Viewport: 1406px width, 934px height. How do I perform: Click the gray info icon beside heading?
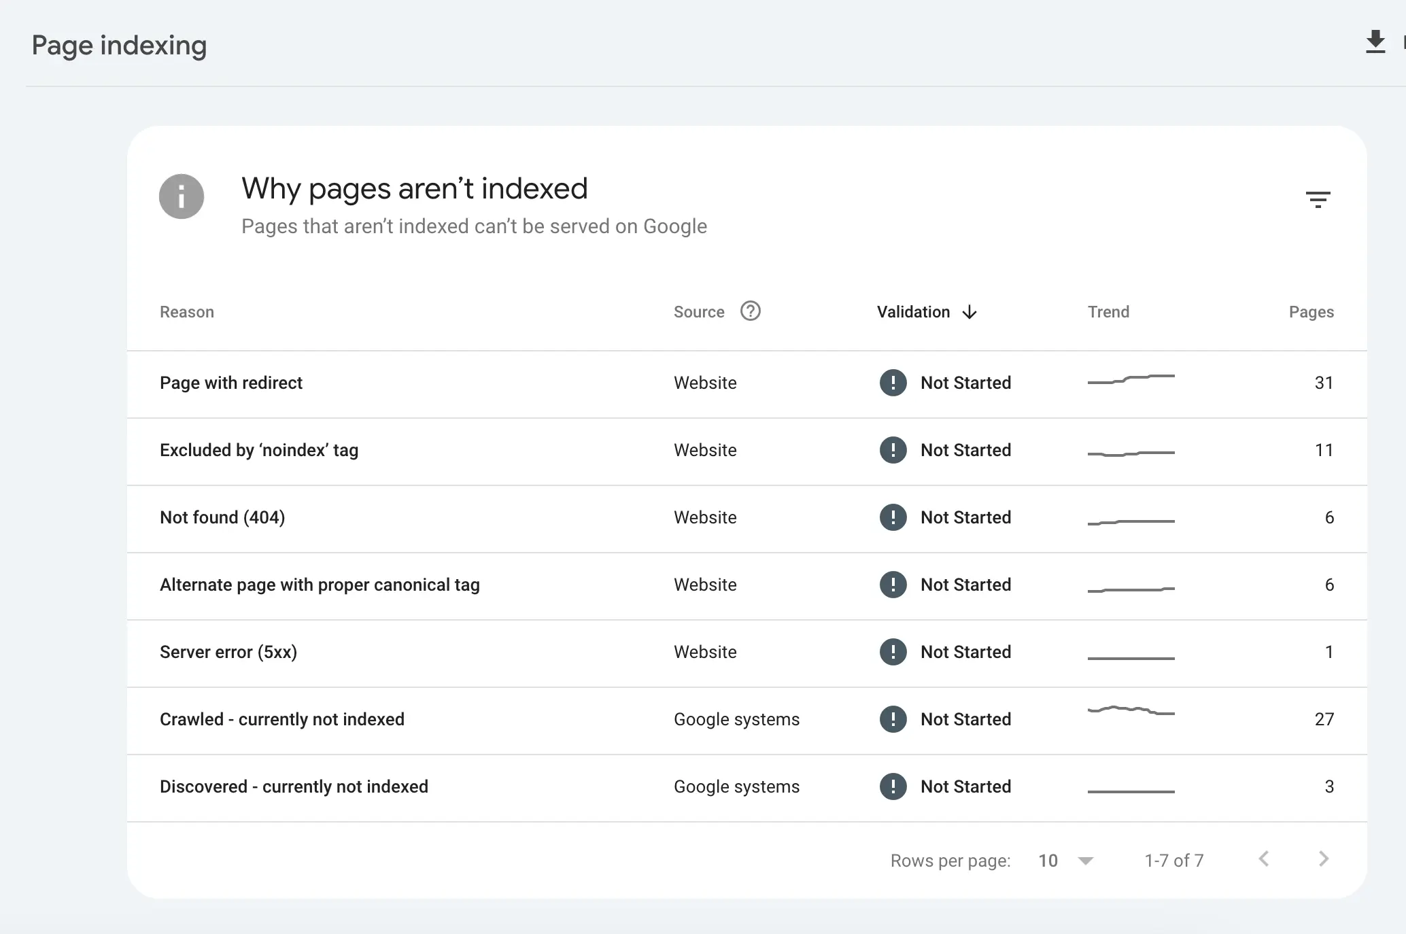pyautogui.click(x=182, y=196)
